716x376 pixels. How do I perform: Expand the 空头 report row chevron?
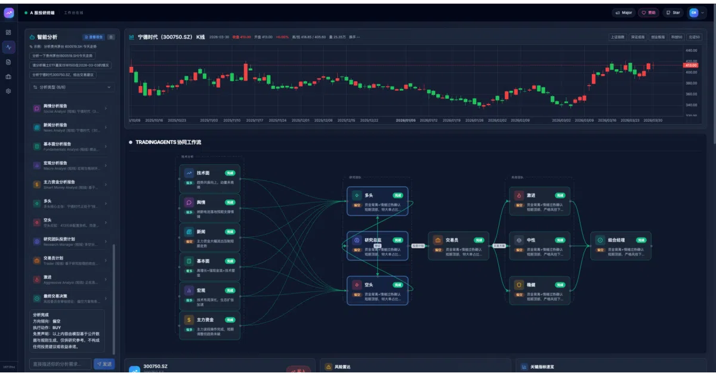(x=106, y=222)
